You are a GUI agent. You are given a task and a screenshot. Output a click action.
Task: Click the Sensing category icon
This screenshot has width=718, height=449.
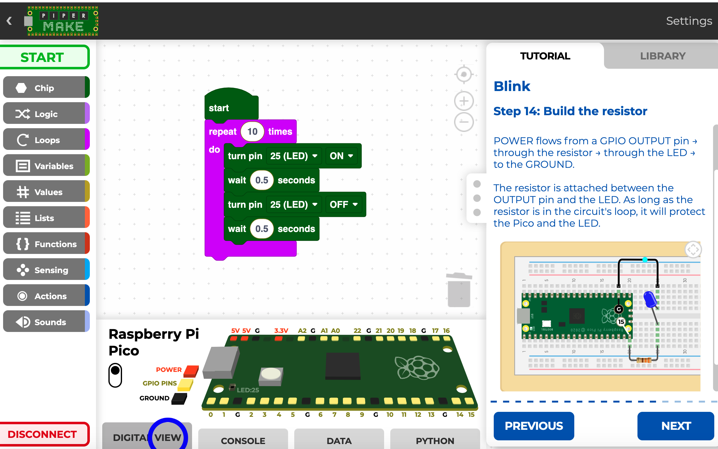pyautogui.click(x=22, y=270)
